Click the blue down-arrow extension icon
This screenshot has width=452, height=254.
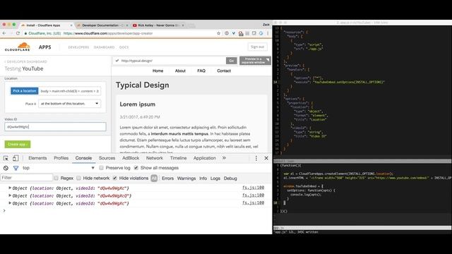pos(234,33)
